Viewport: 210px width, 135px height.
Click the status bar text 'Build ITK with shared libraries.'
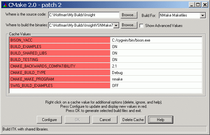point(25,129)
